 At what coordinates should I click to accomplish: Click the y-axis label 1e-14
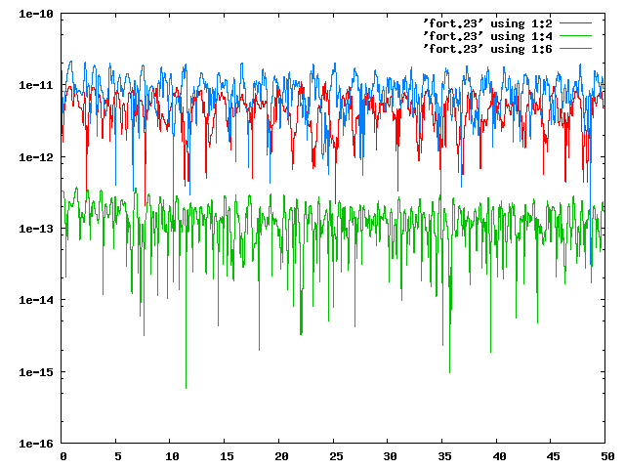[36, 300]
